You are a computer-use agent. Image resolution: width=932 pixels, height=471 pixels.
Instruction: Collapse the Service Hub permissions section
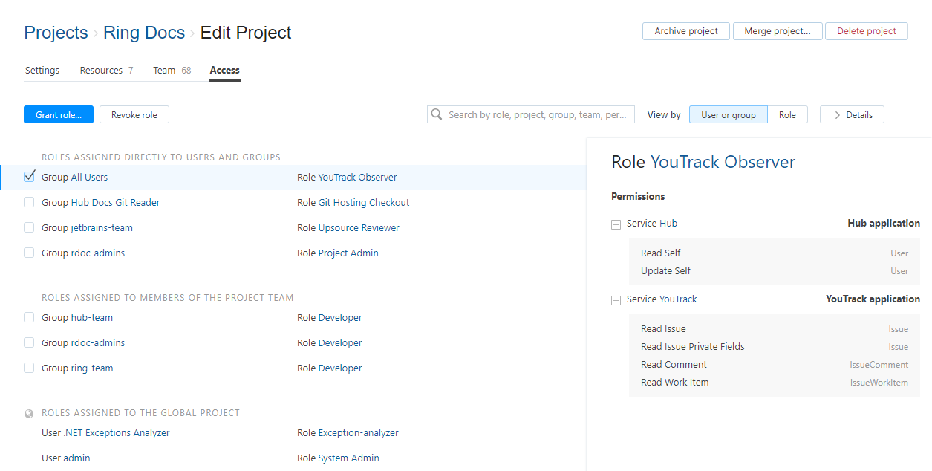616,224
